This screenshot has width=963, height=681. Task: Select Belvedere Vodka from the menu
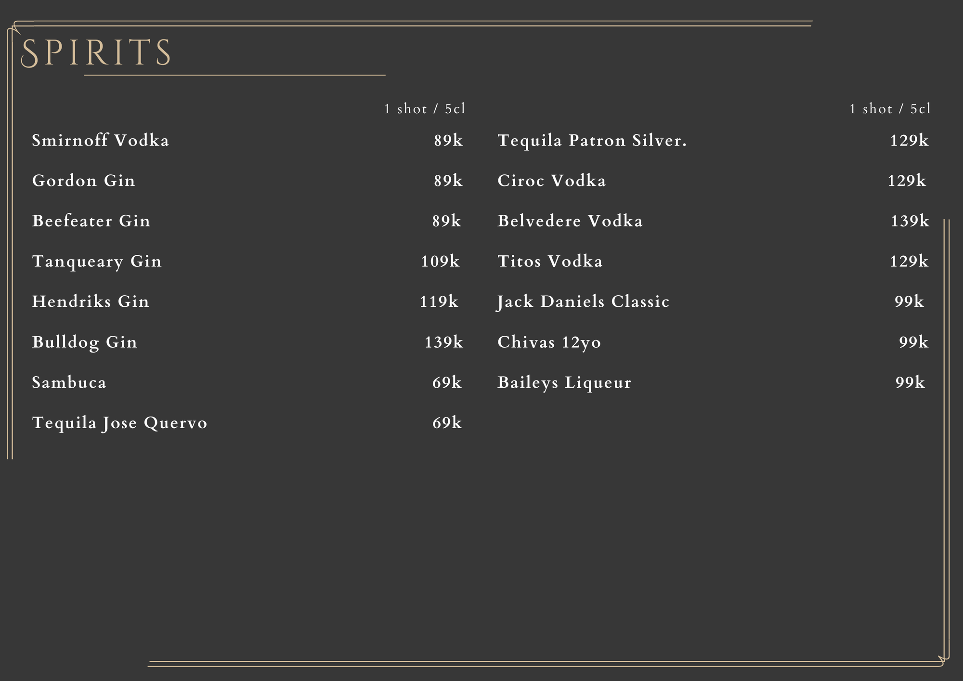point(570,221)
